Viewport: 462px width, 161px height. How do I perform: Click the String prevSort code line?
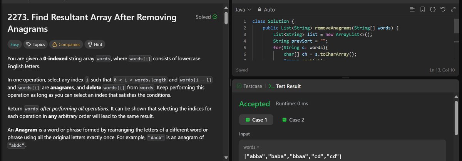click(x=301, y=41)
